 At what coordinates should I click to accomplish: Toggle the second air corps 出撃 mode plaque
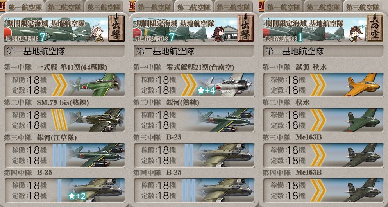coord(245,28)
